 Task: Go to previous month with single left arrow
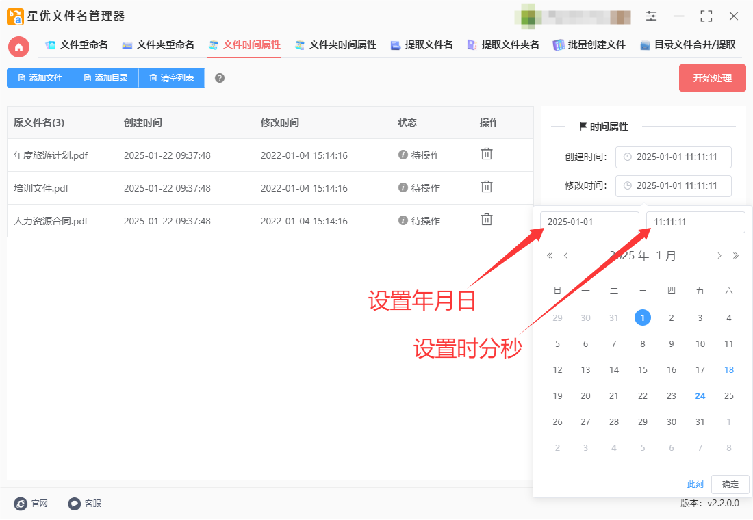566,255
